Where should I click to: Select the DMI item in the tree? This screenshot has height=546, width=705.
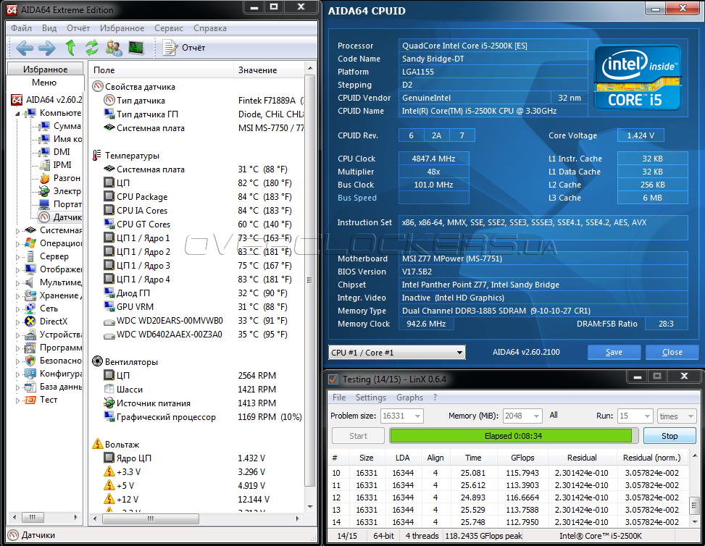(x=62, y=152)
